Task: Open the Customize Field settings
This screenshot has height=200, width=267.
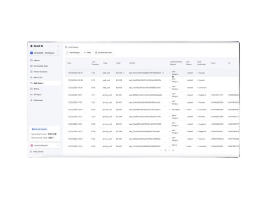Action: click(x=104, y=53)
